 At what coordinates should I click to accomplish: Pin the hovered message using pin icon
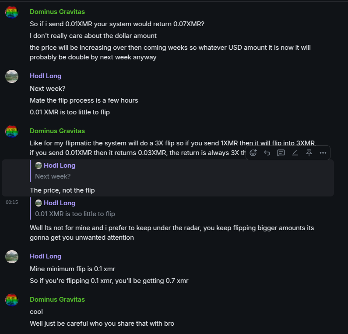coord(309,153)
